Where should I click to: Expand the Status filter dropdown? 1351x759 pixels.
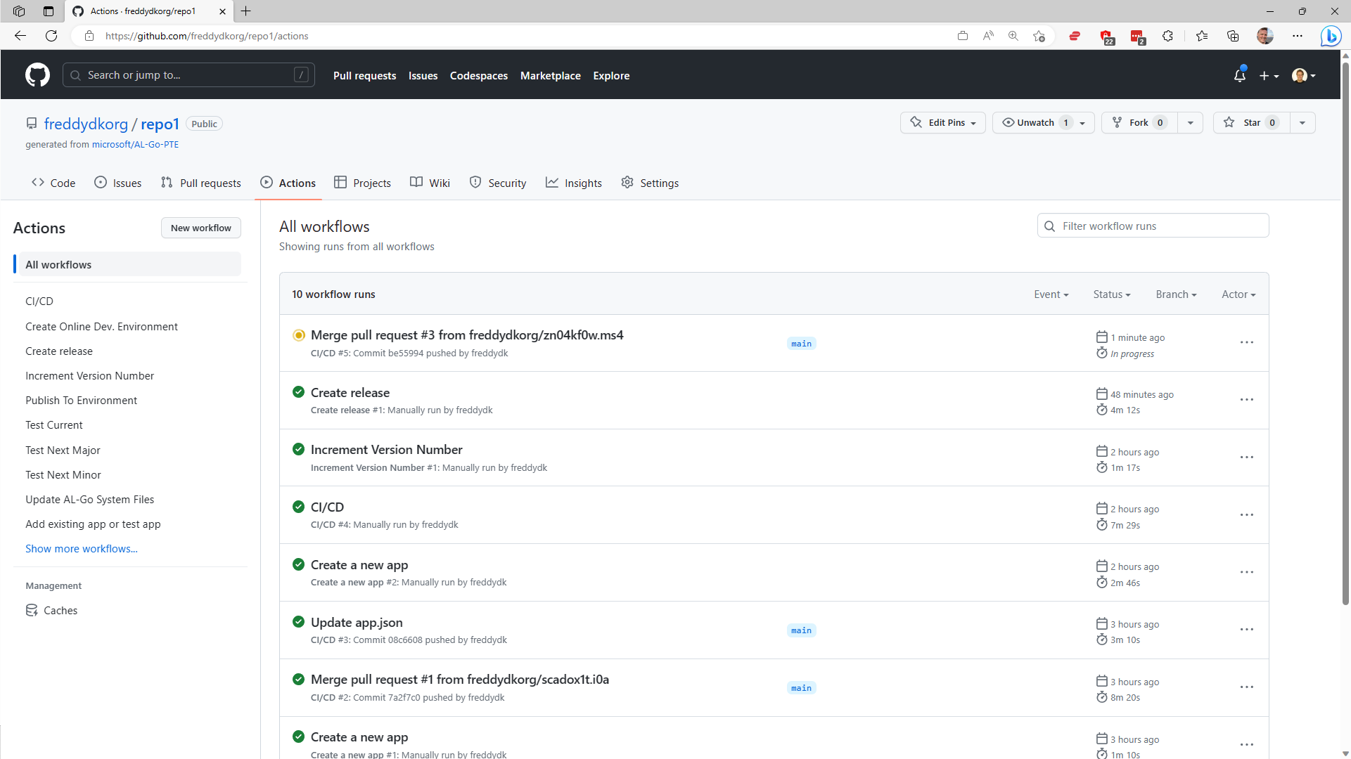(1111, 294)
